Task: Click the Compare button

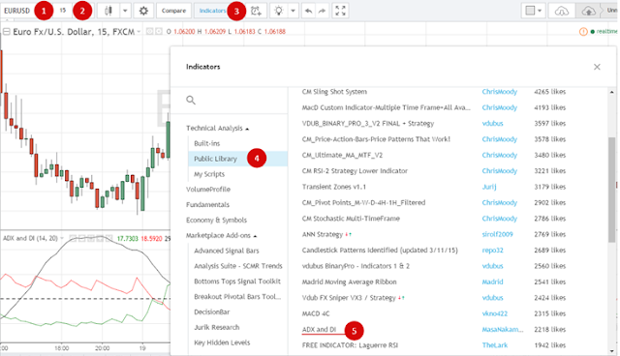Action: coord(173,11)
